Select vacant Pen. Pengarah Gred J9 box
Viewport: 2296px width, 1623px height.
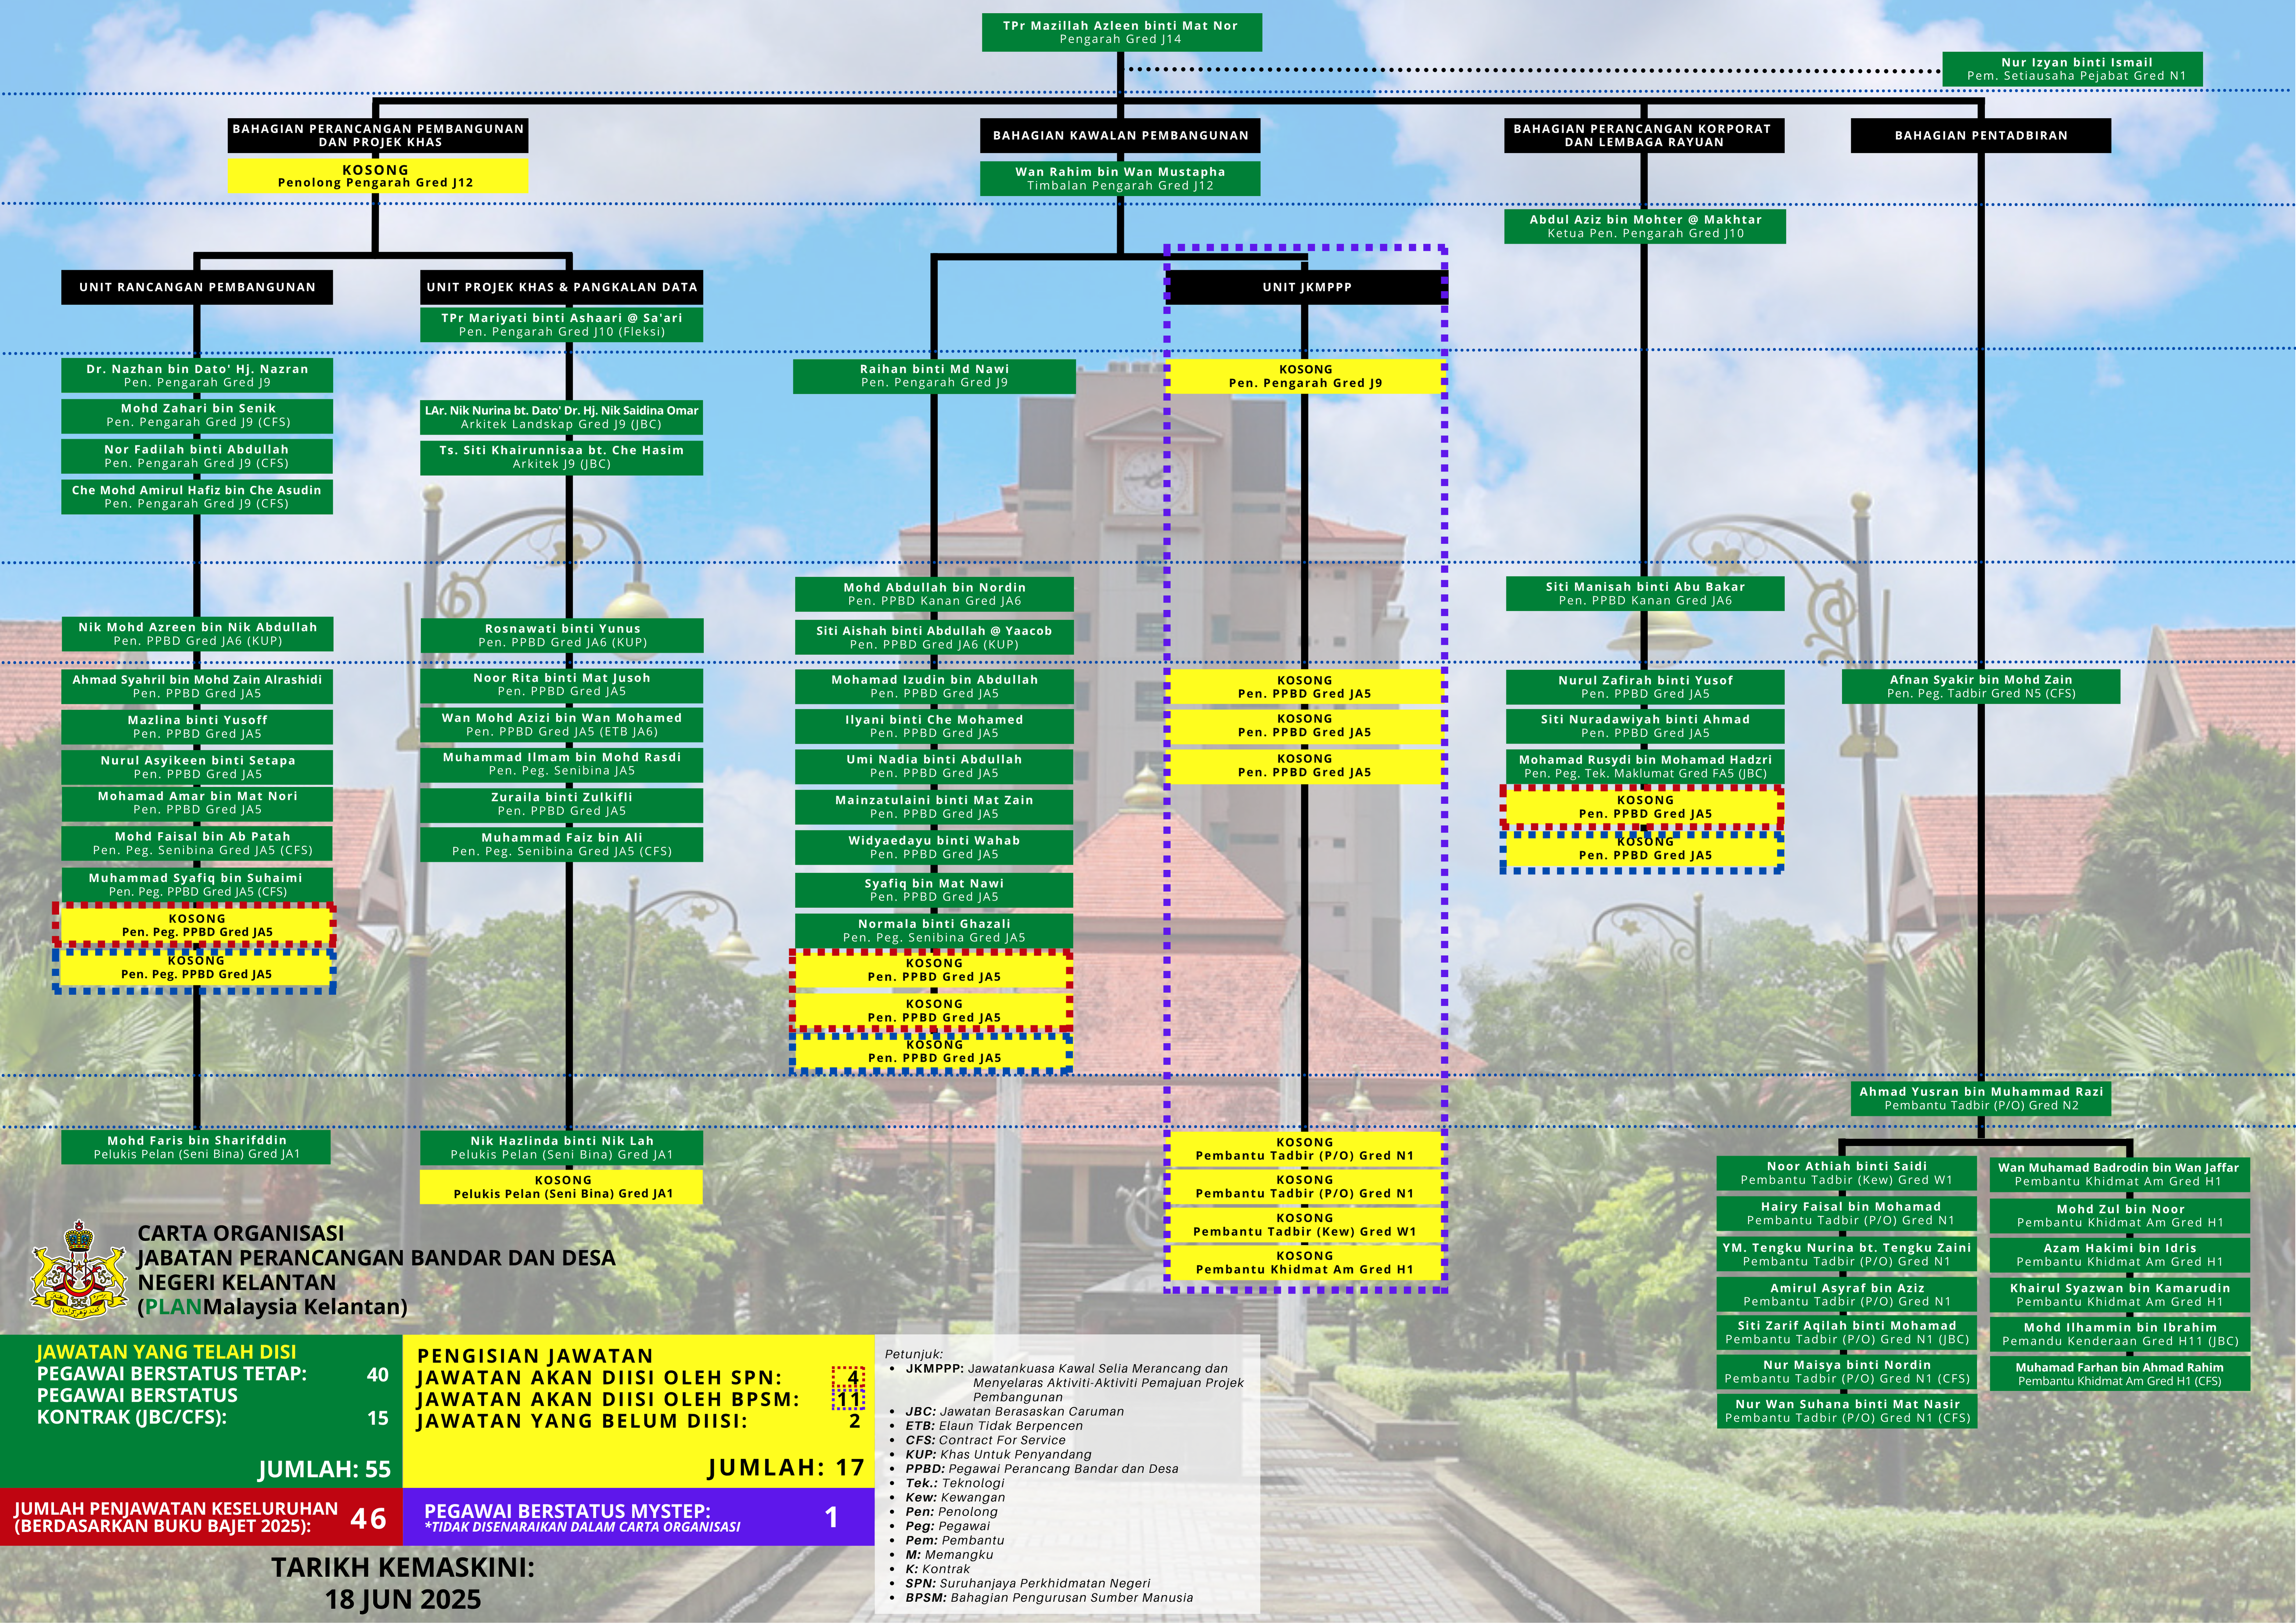pyautogui.click(x=1306, y=376)
